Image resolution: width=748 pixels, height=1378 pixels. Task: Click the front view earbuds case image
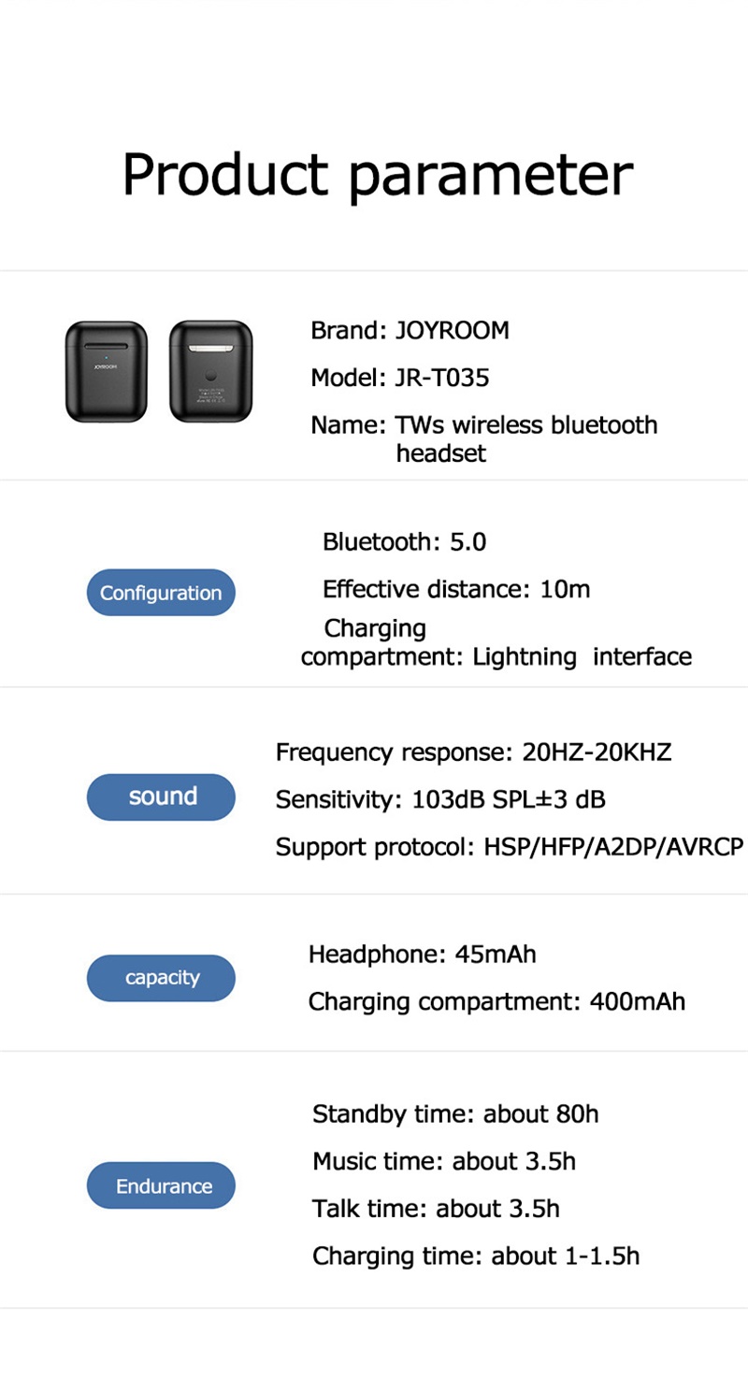point(107,371)
